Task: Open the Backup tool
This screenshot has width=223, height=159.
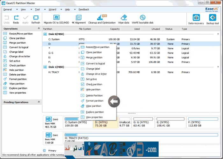Action: 212,19
